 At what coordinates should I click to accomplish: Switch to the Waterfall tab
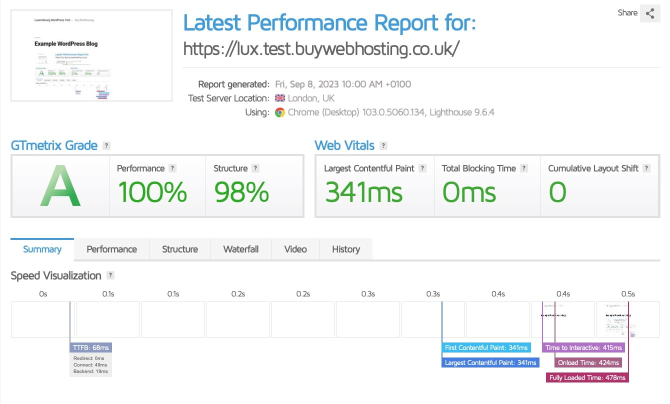click(241, 249)
